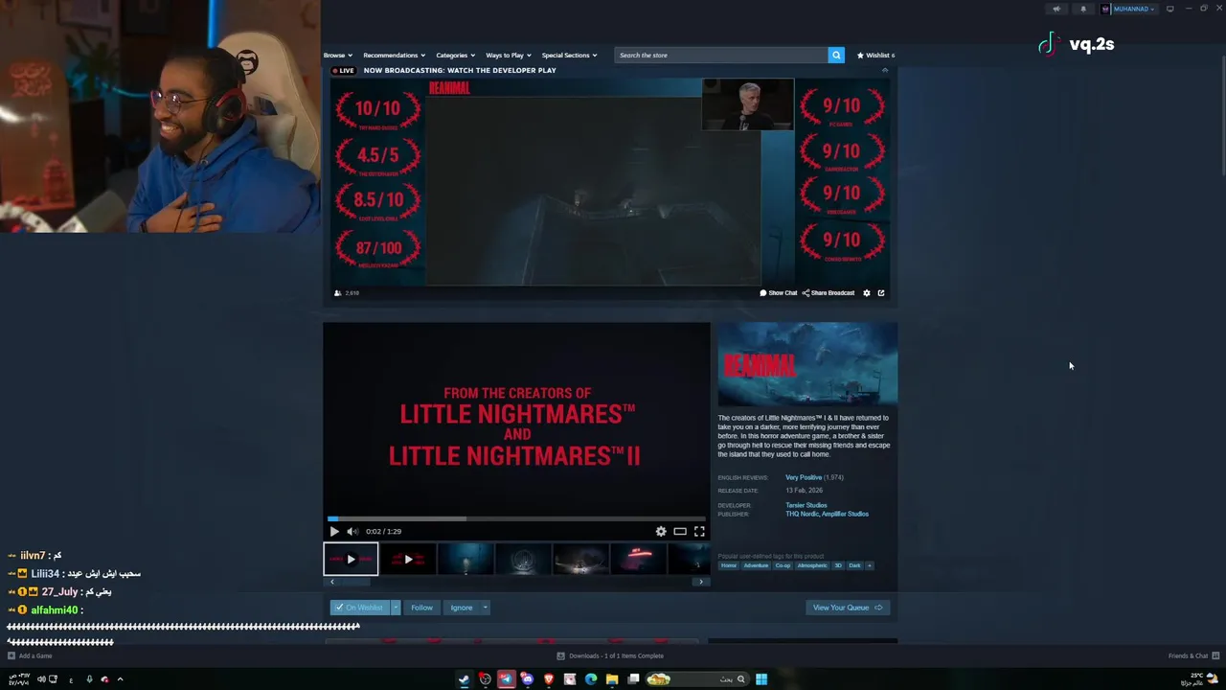1226x690 pixels.
Task: Open the Steam announcements megaphone icon
Action: click(1056, 9)
